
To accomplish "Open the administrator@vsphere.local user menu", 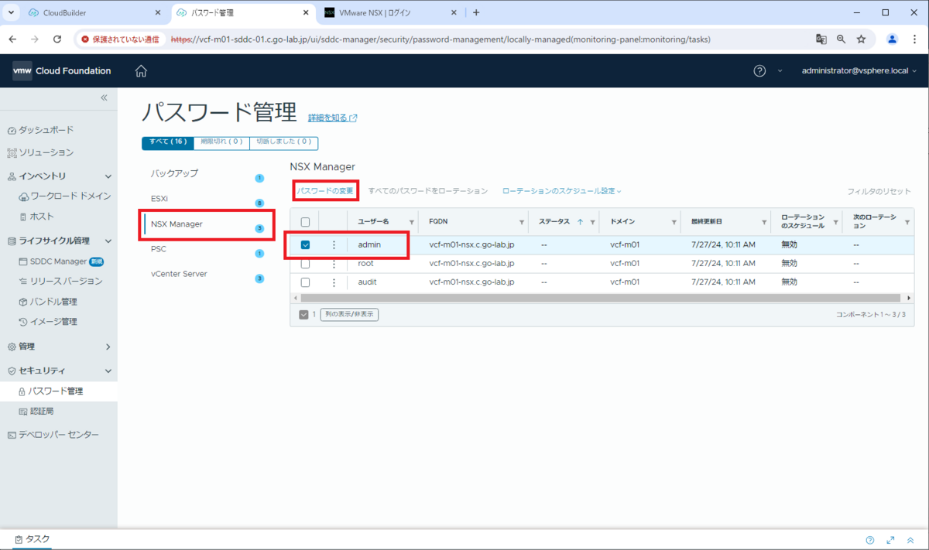I will (x=859, y=70).
